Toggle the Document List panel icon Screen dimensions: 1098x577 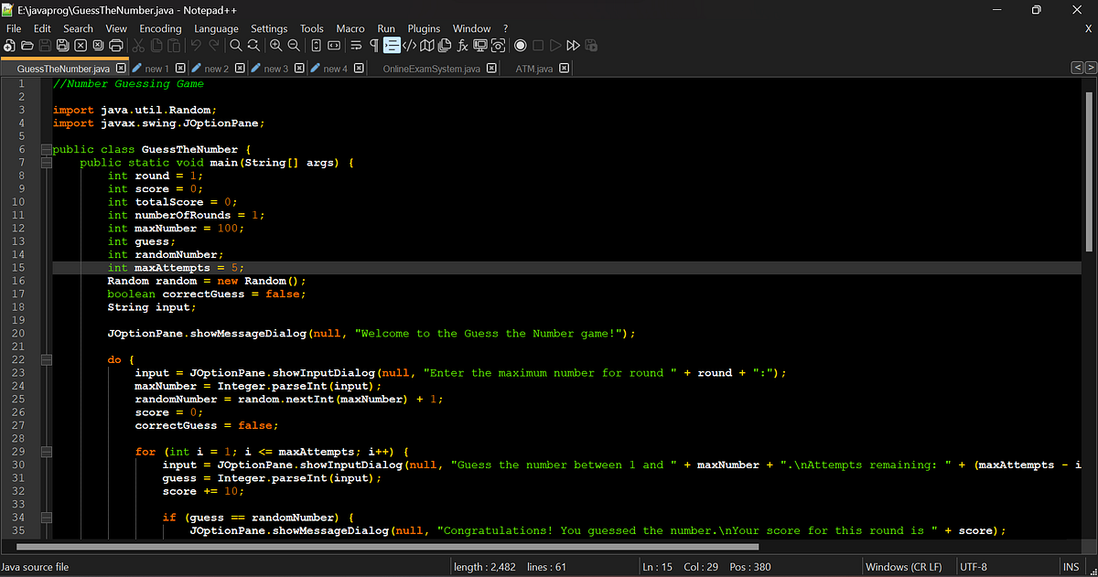pos(444,45)
